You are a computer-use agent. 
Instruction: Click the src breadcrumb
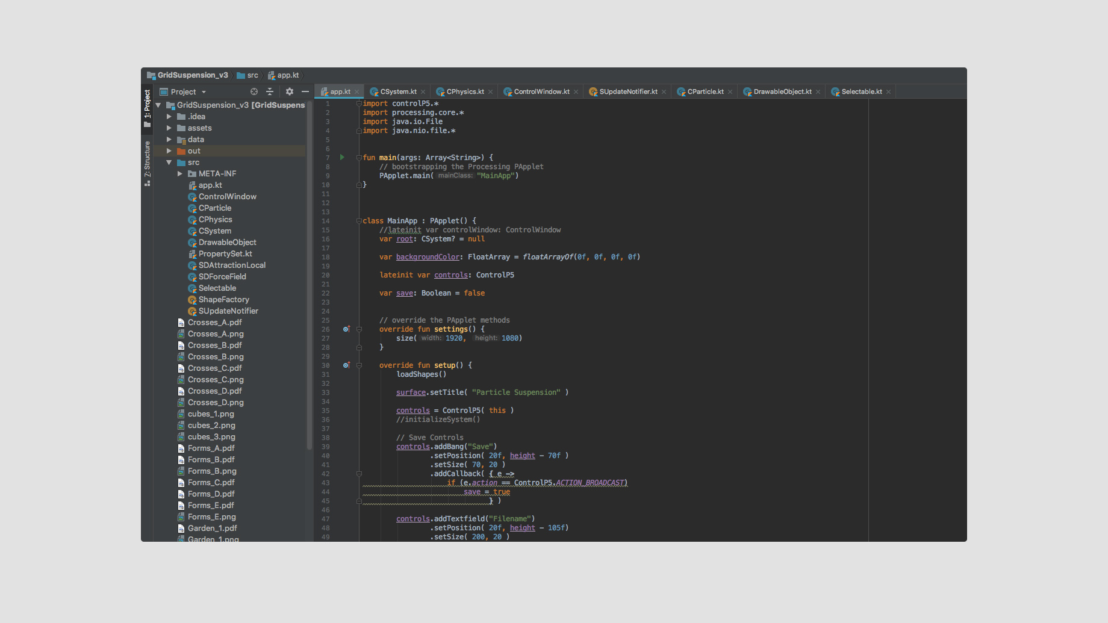252,75
